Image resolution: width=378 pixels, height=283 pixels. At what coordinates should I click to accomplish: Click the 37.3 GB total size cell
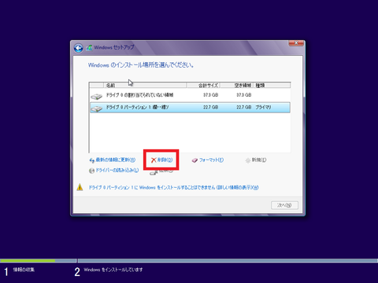211,95
